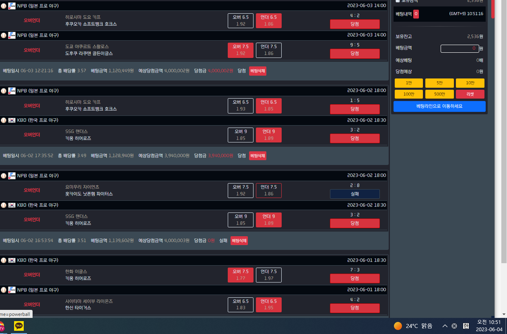Image resolution: width=507 pixels, height=334 pixels.
Task: Show hidden system tray icons
Action: click(445, 326)
